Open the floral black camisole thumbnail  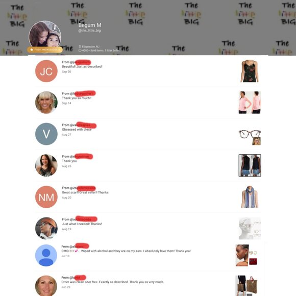(x=250, y=71)
